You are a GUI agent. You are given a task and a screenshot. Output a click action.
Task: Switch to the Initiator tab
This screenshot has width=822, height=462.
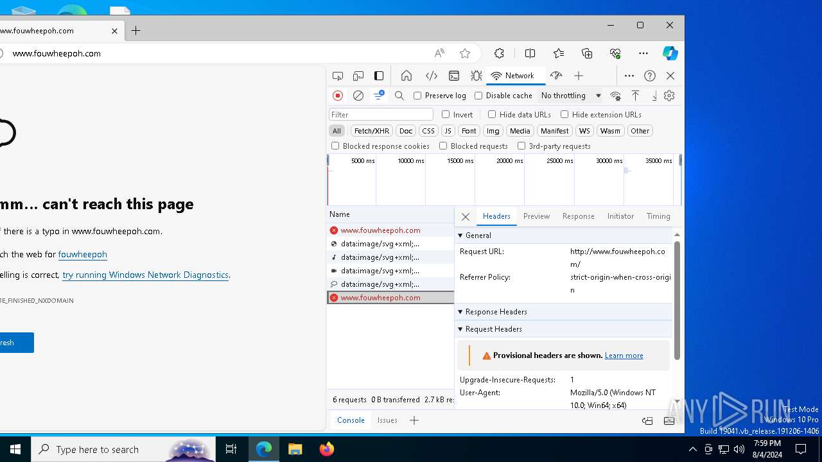point(620,216)
